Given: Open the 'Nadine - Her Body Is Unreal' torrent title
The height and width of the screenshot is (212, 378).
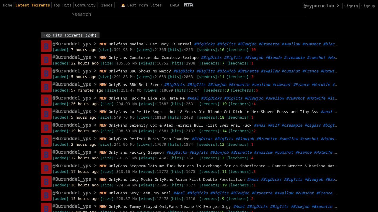Looking at the screenshot, I should point(150,44).
